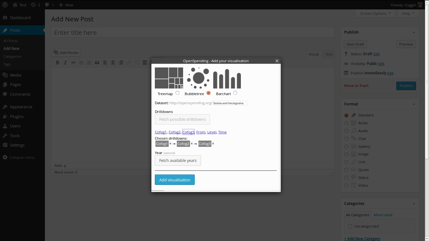Align text left in editor
The image size is (429, 241).
pos(105,62)
